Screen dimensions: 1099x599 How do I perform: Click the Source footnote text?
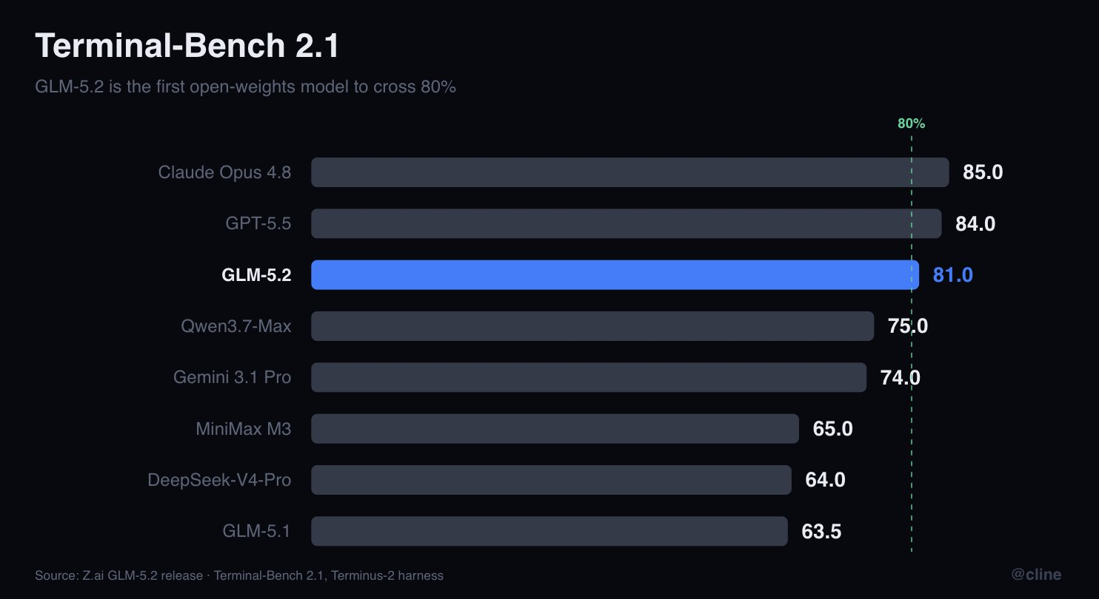pos(239,575)
